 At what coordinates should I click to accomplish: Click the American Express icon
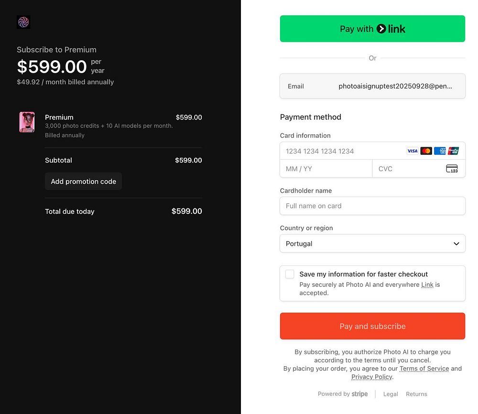point(440,151)
